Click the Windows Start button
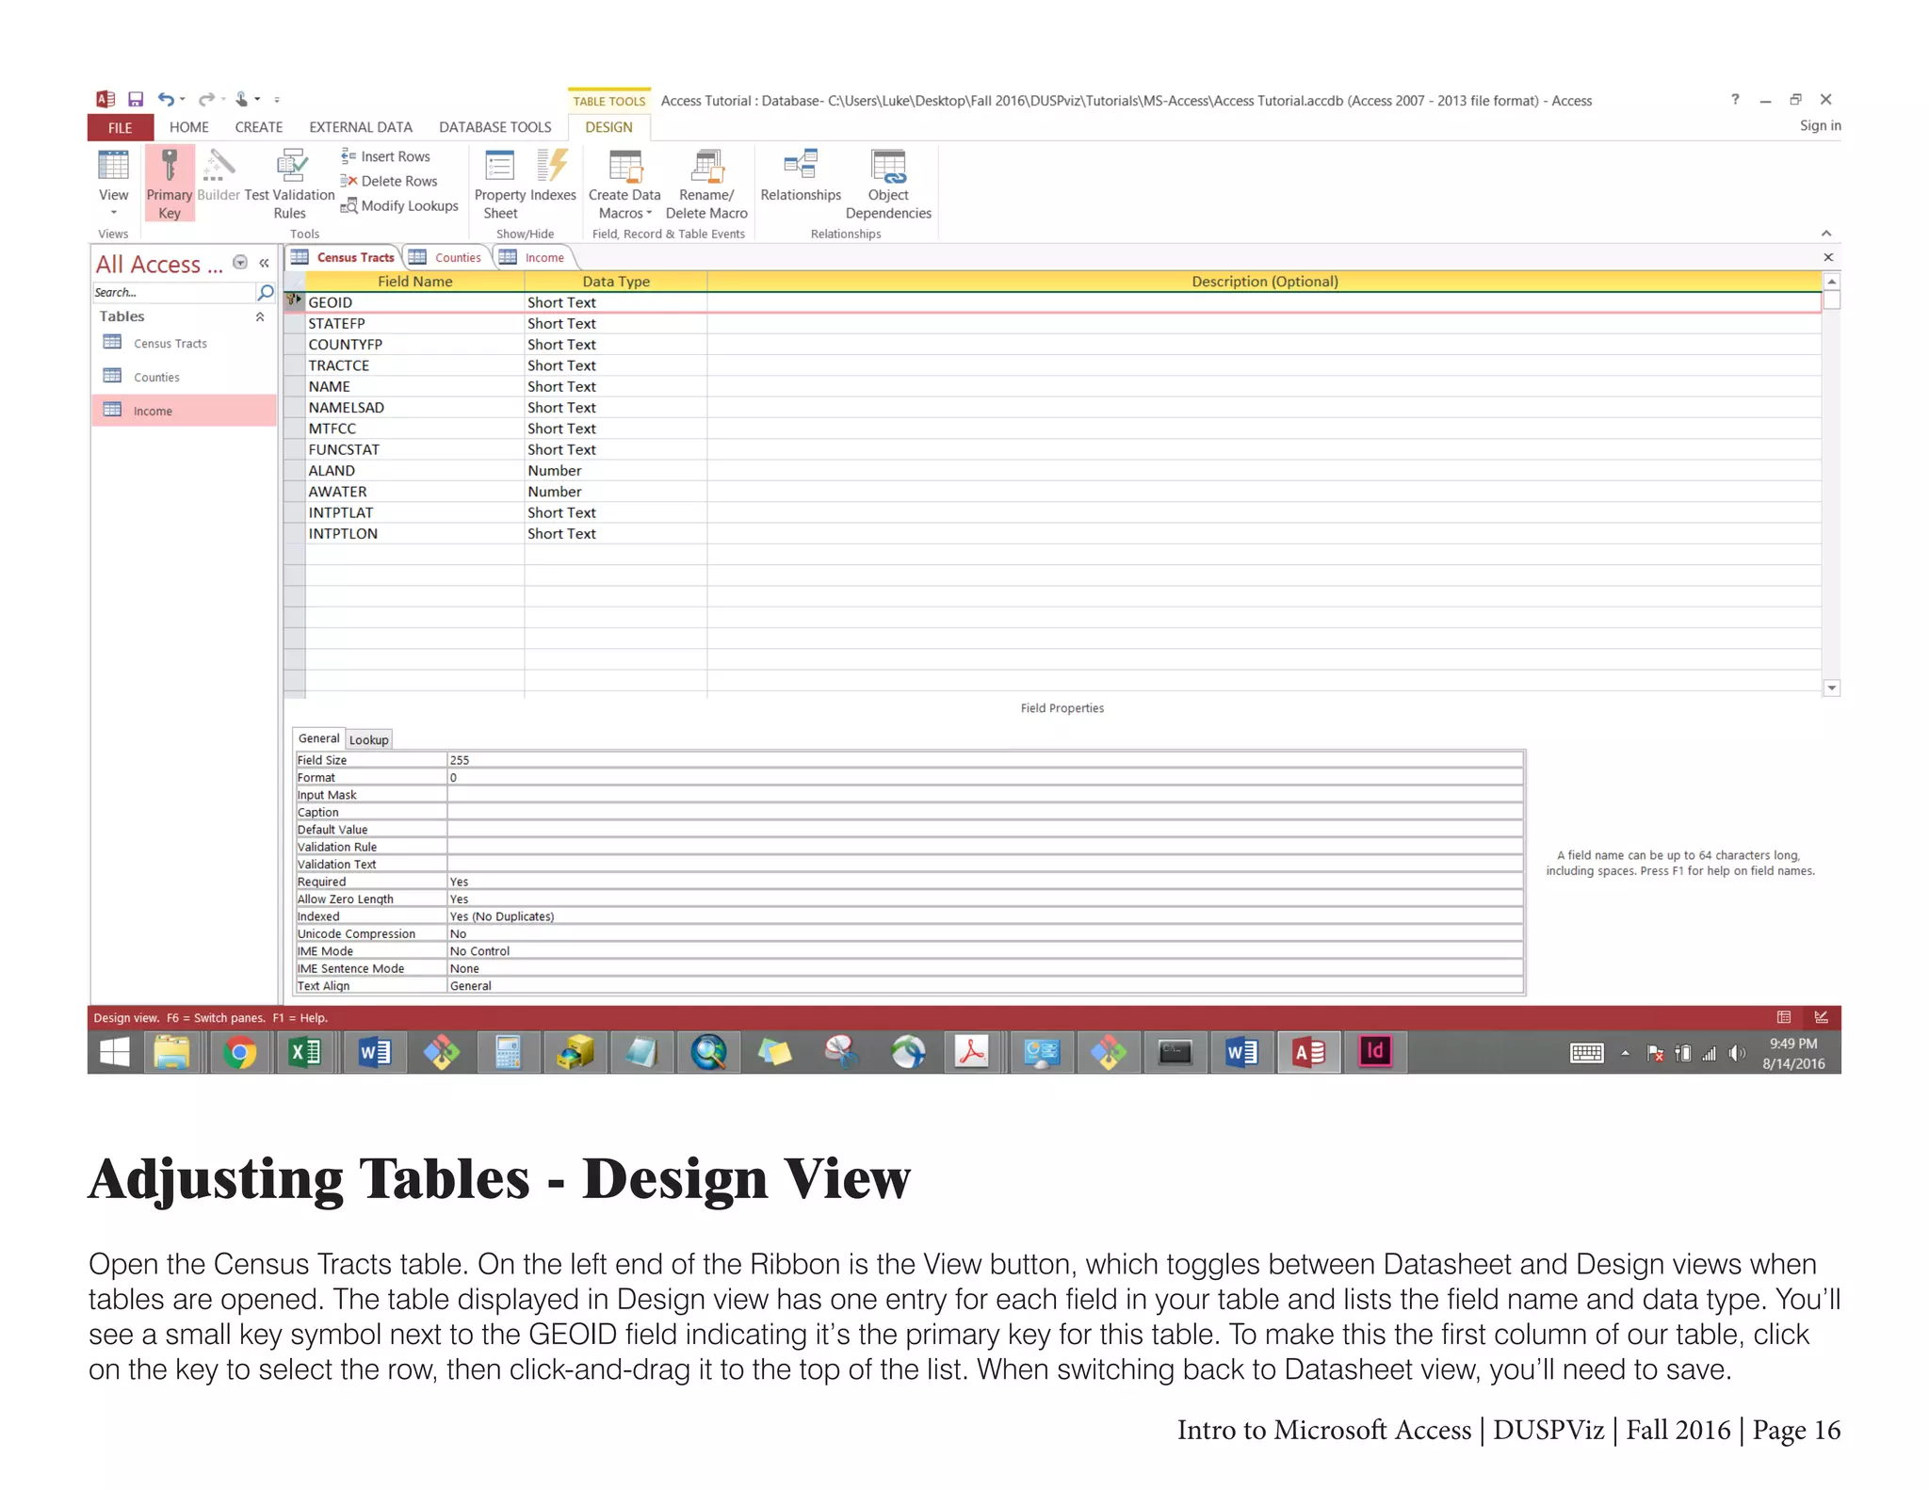Viewport: 1929px width, 1490px height. (x=114, y=1052)
